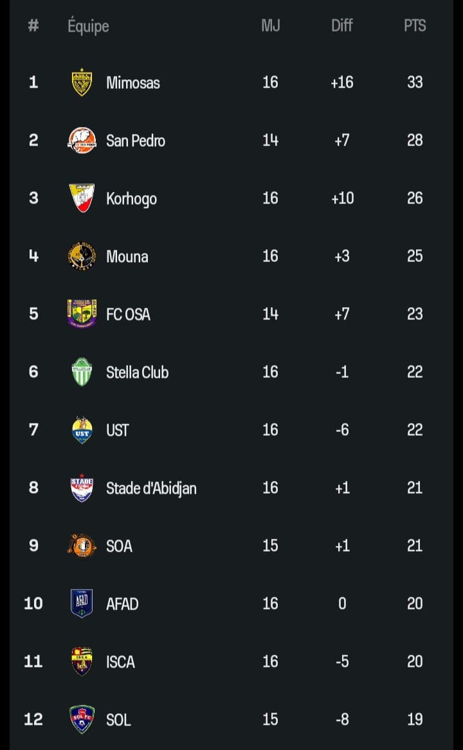Click the ISCA club crest

[82, 661]
